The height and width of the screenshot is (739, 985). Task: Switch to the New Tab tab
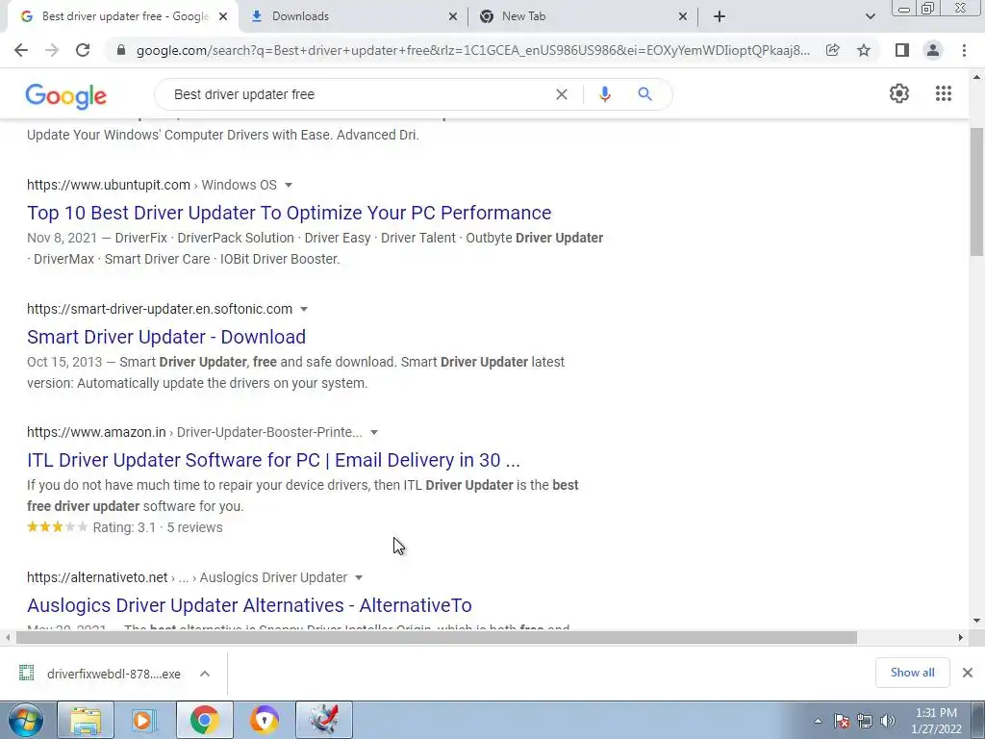583,16
